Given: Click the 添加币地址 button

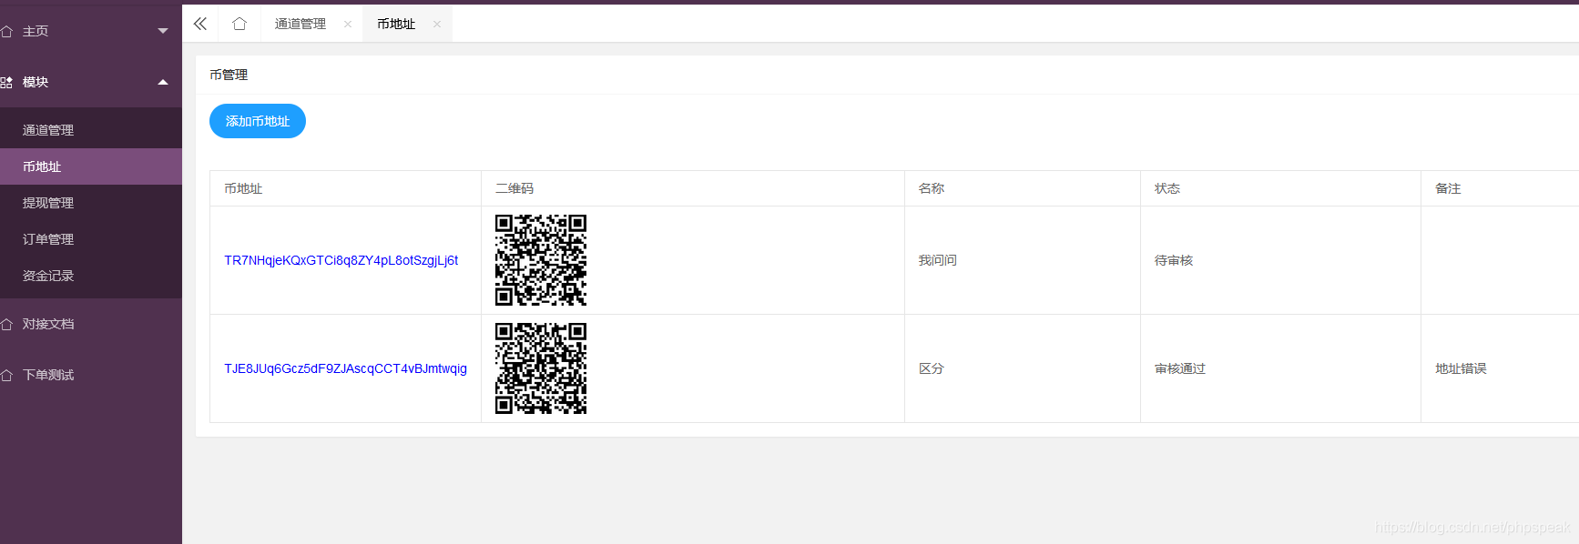Looking at the screenshot, I should pyautogui.click(x=258, y=121).
